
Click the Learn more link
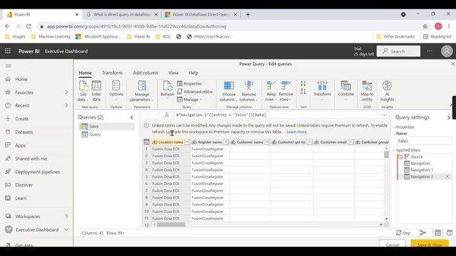coord(296,132)
